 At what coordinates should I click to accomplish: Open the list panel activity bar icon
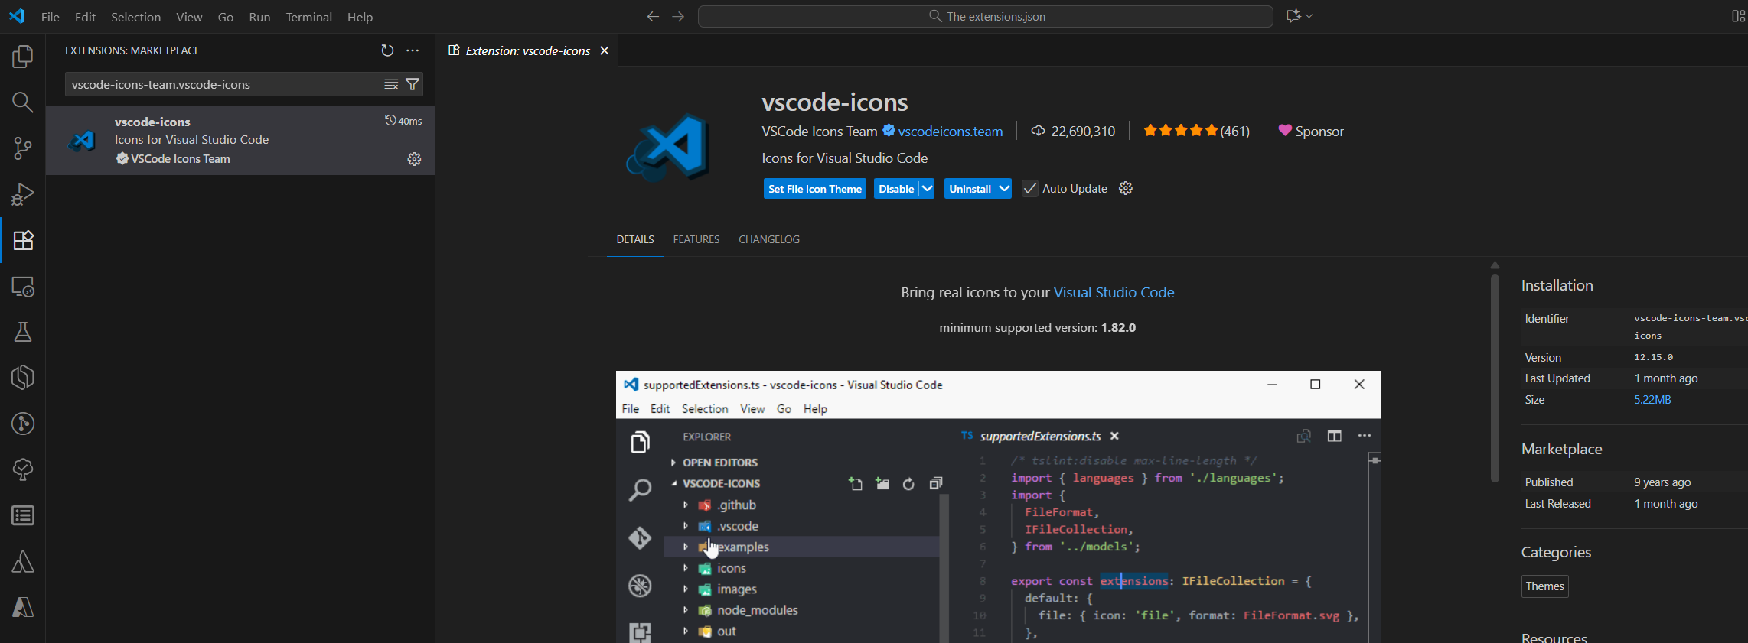23,516
